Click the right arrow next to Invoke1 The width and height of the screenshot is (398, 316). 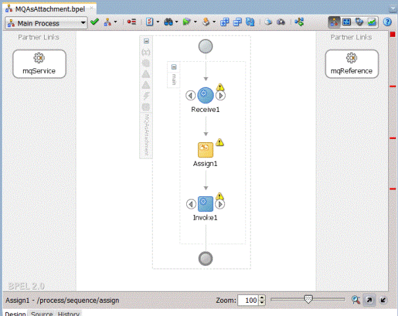coord(220,204)
